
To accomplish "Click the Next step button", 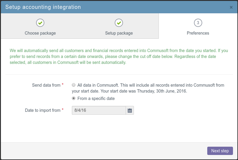I will 220,151.
